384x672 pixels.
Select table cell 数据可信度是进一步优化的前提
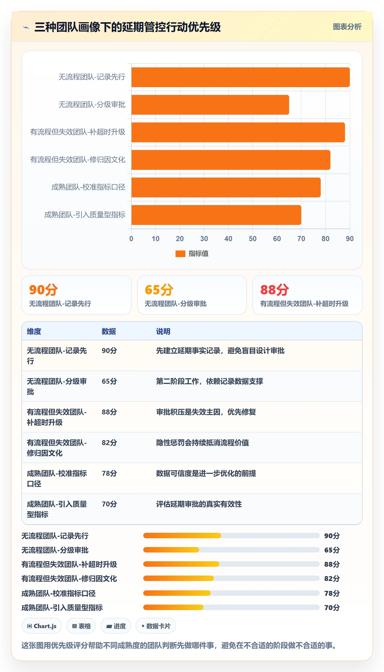206,473
